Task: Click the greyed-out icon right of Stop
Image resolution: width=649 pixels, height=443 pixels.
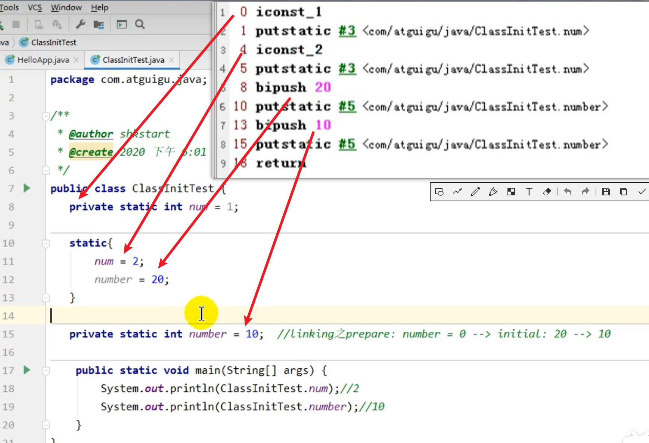Action: tap(38, 25)
